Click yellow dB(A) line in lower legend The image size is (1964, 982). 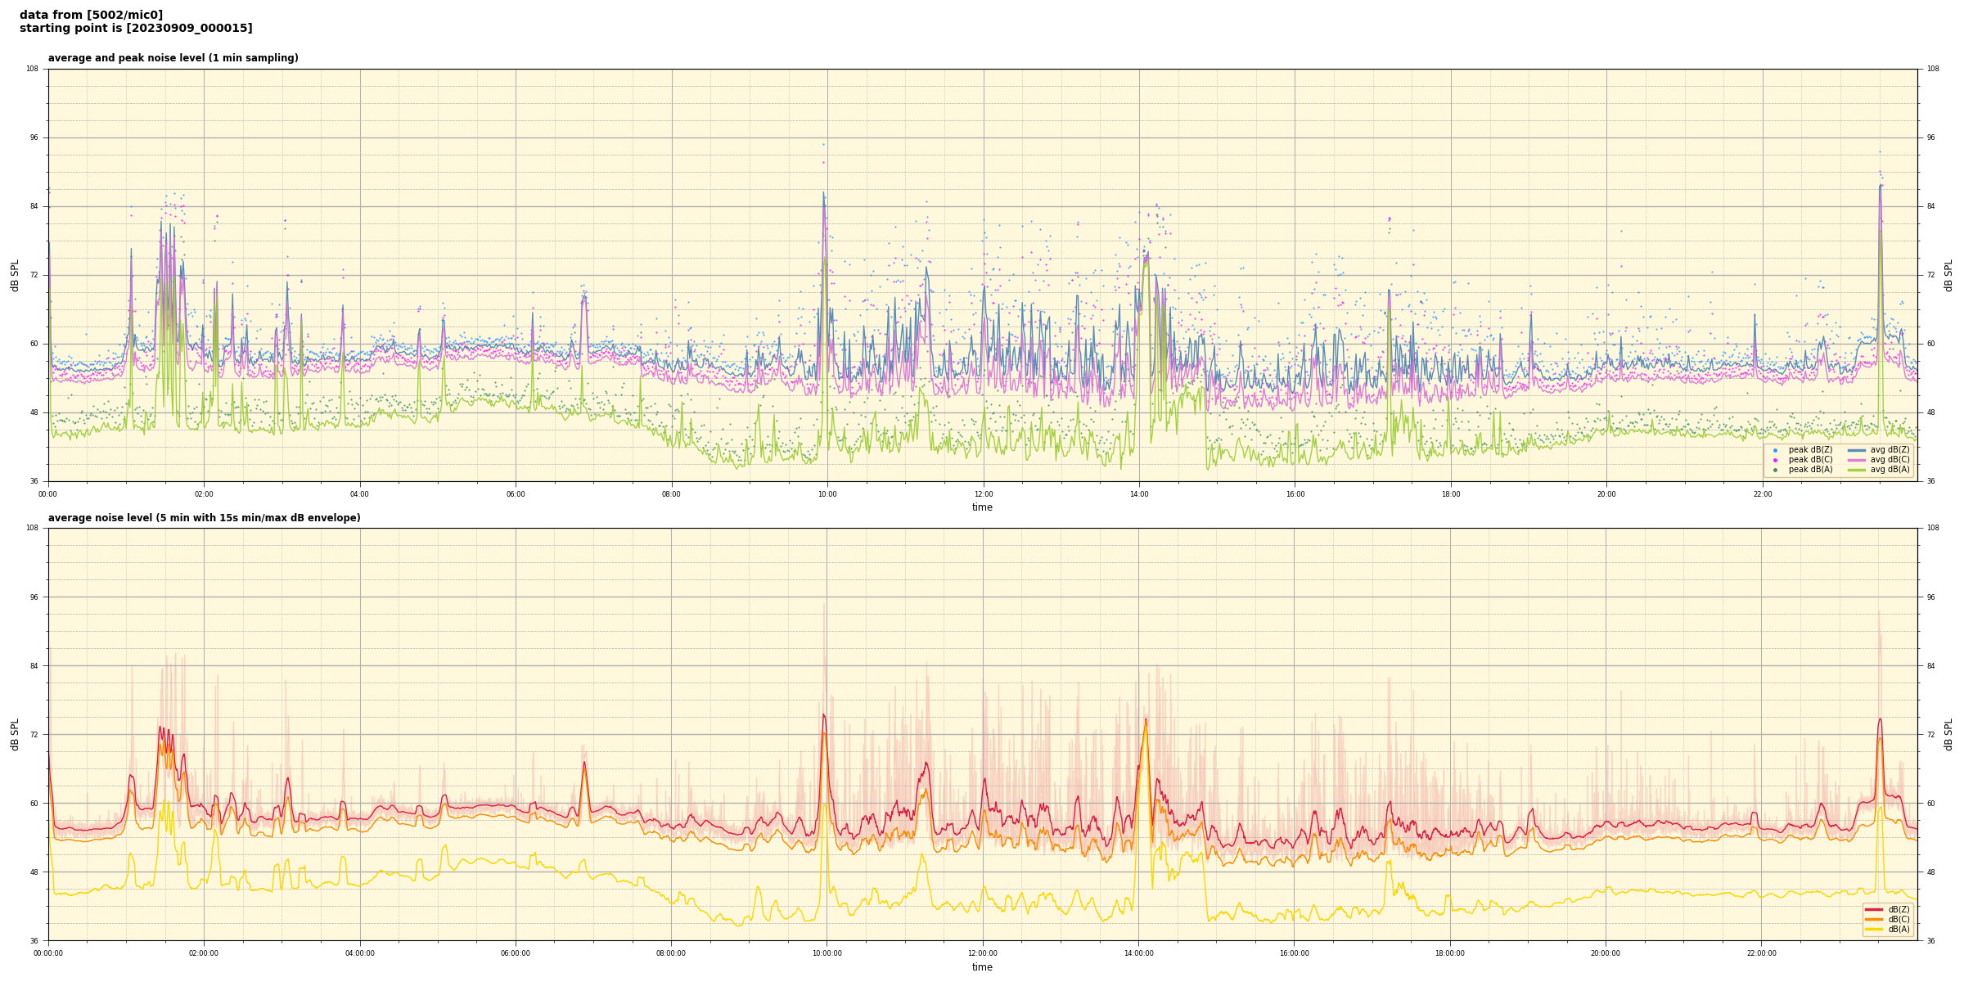(x=1874, y=929)
